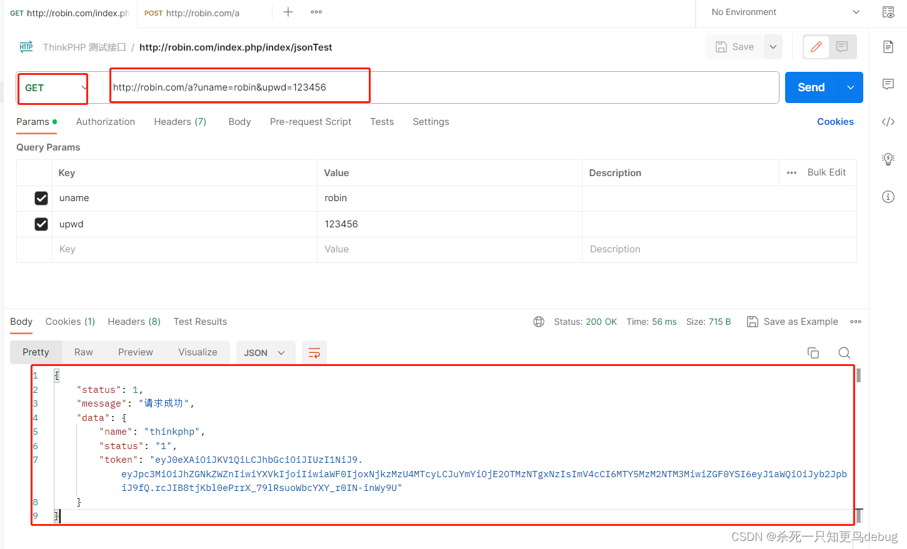Open the Cookies (1) response tab
This screenshot has height=549, width=907.
(69, 322)
